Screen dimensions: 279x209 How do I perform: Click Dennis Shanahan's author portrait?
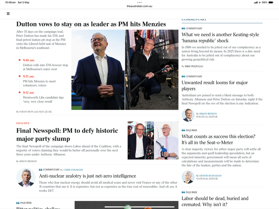click(x=188, y=177)
